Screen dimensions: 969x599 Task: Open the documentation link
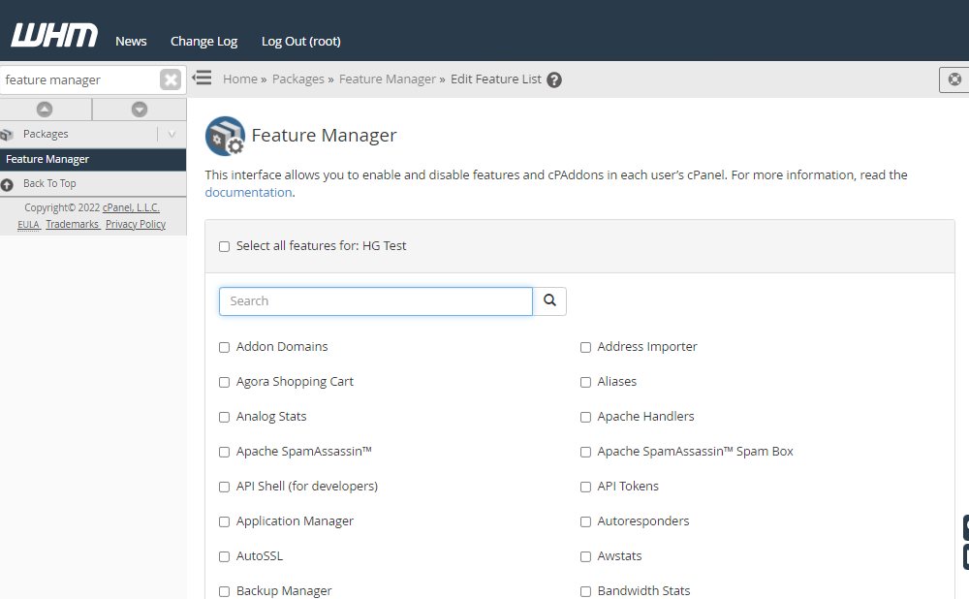(248, 192)
